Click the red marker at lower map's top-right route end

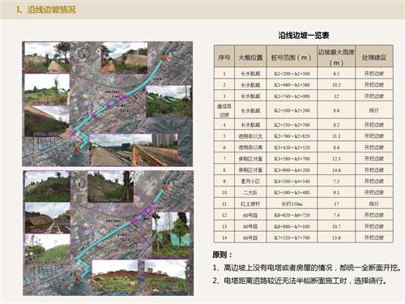point(165,188)
